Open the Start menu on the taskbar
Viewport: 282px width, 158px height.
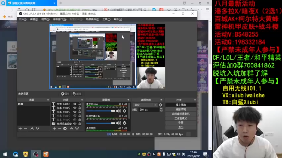[5, 154]
